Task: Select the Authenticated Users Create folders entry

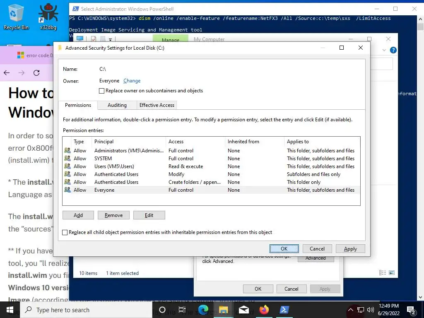Action: coord(212,182)
